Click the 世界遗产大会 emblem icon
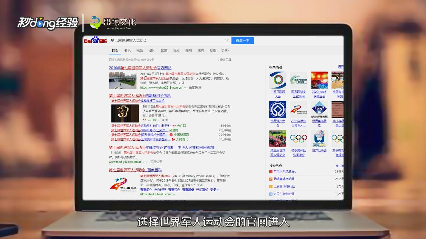Viewport: 426px width, 239px height. (x=278, y=110)
